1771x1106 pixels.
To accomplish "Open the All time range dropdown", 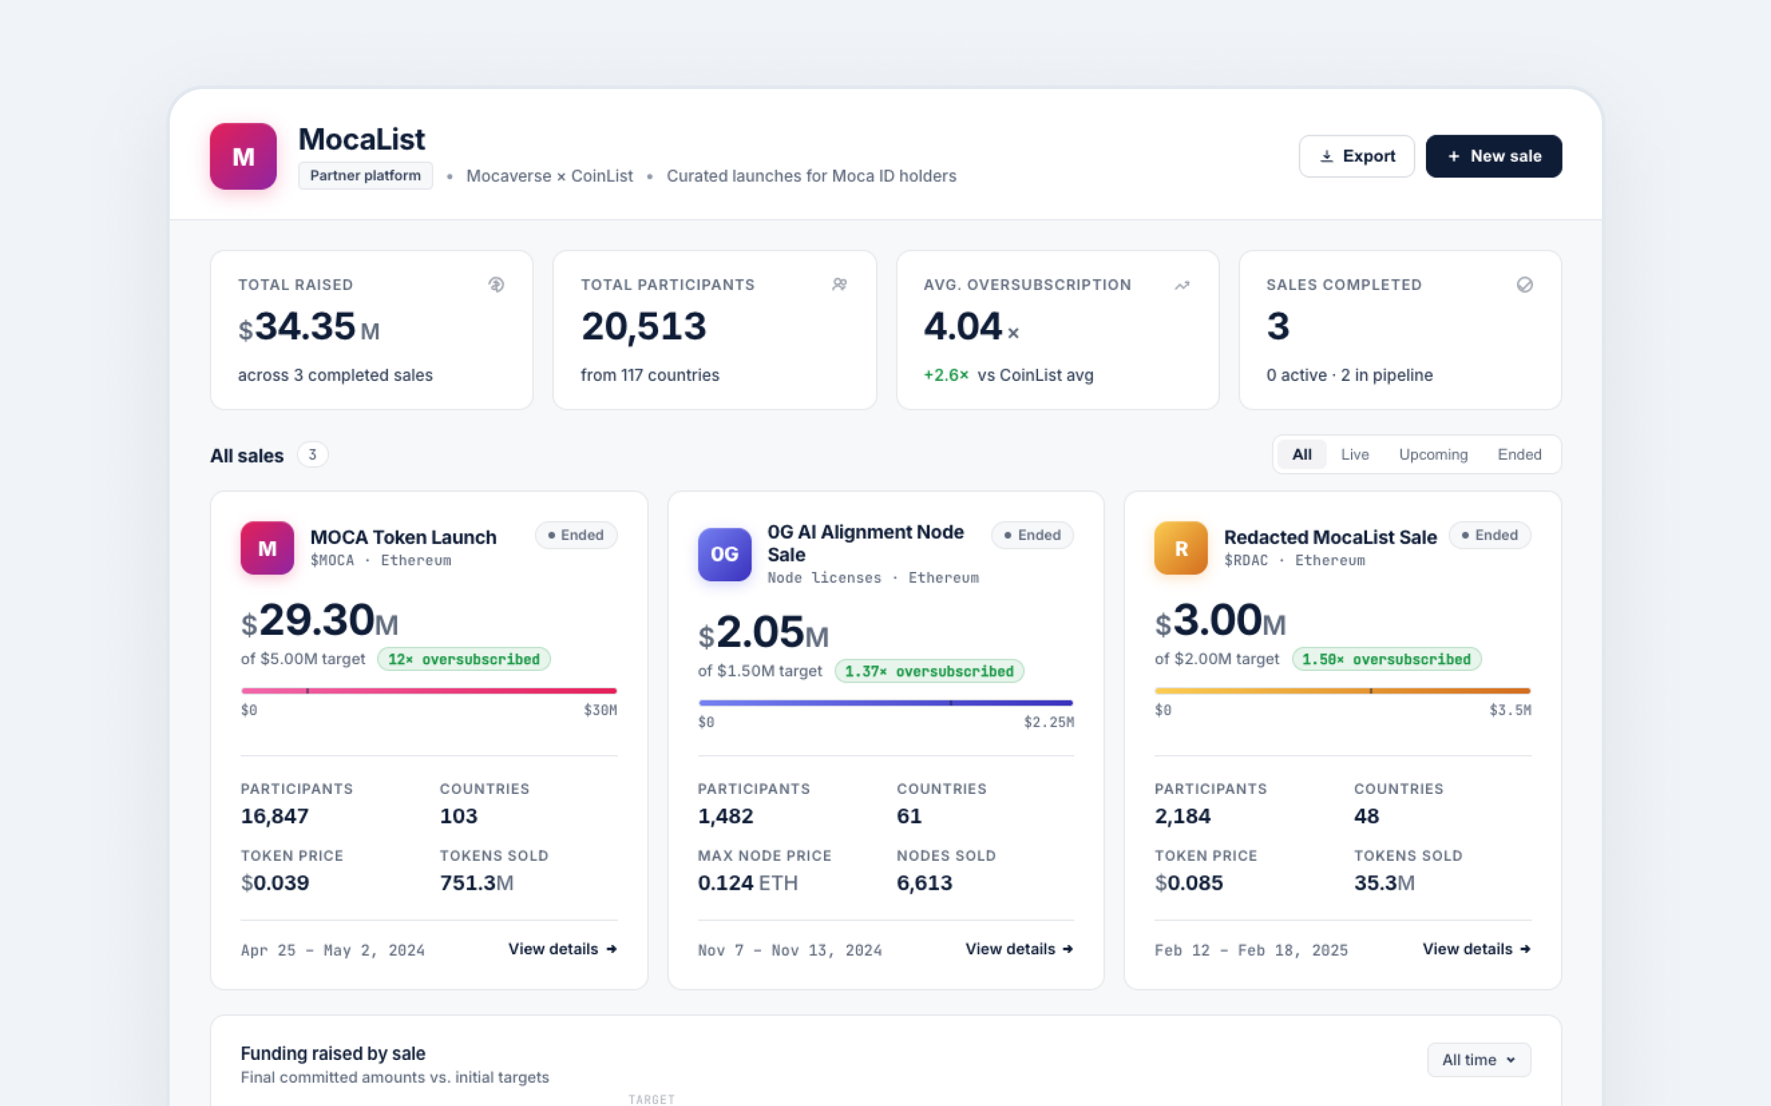I will (1478, 1059).
